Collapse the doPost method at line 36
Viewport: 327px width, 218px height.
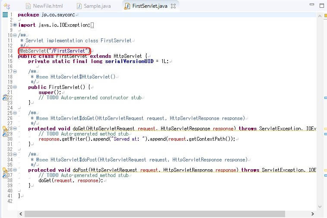[15, 170]
